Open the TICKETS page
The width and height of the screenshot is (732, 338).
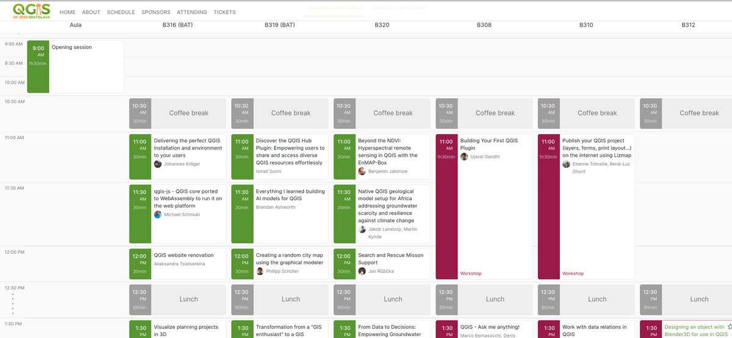224,12
